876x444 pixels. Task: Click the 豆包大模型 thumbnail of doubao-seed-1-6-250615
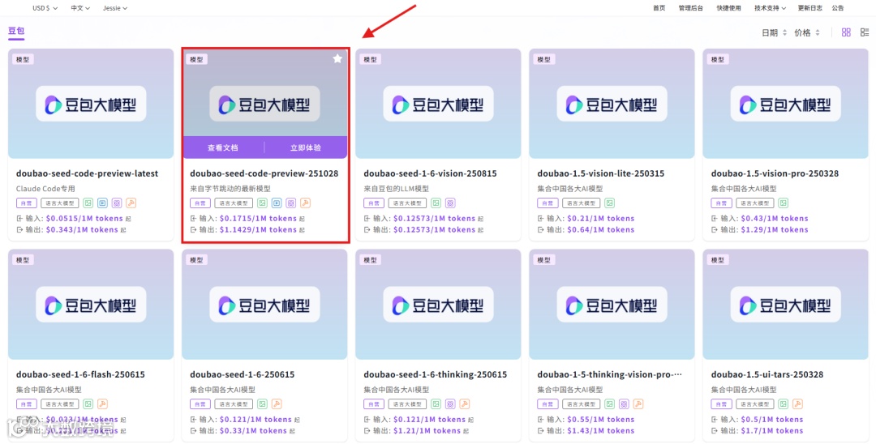(x=264, y=305)
